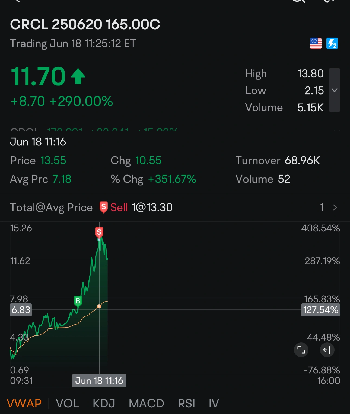Tap the 6.83 crosshair price label
The image size is (350, 414).
point(21,310)
